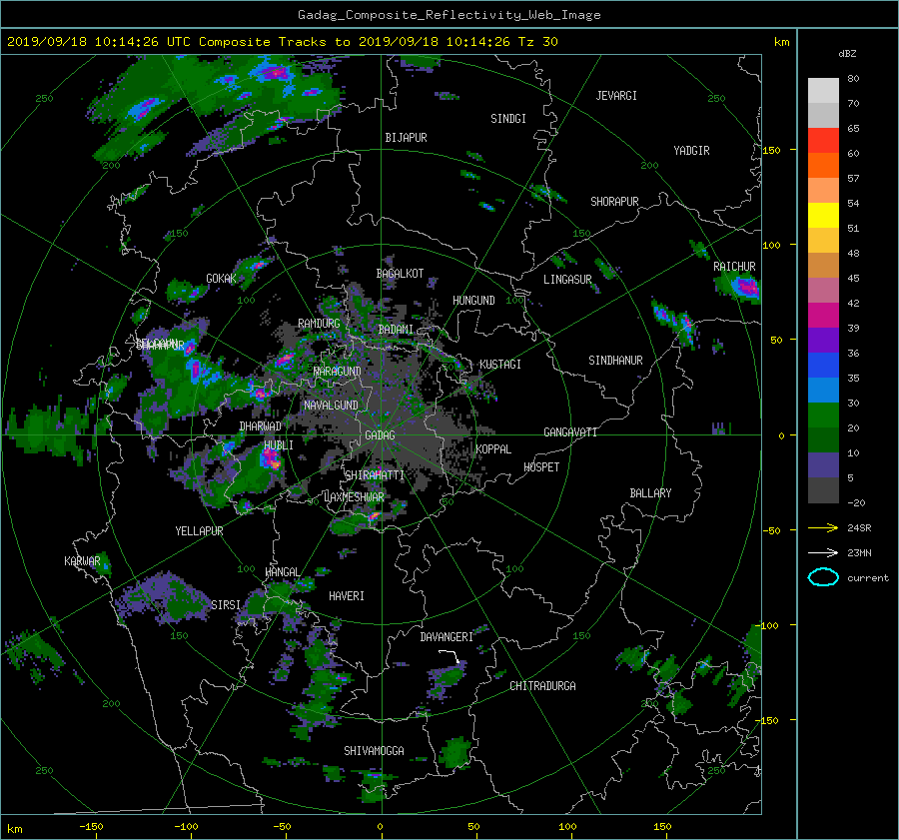
Task: Select the SINDHANUR city label
Action: (x=615, y=361)
